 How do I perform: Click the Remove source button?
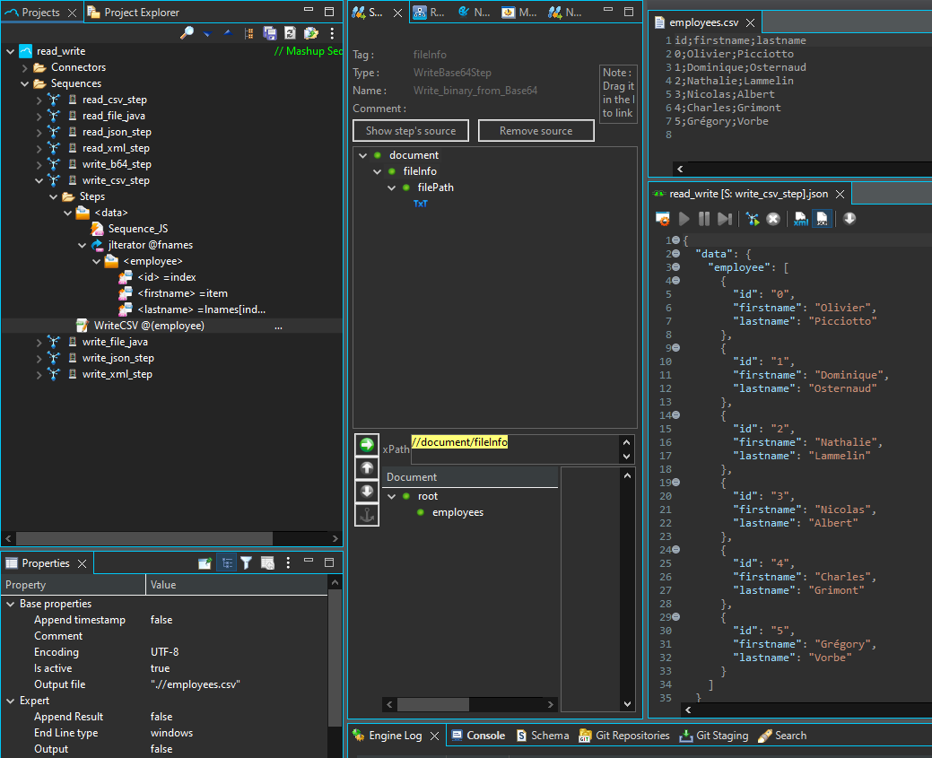(536, 131)
